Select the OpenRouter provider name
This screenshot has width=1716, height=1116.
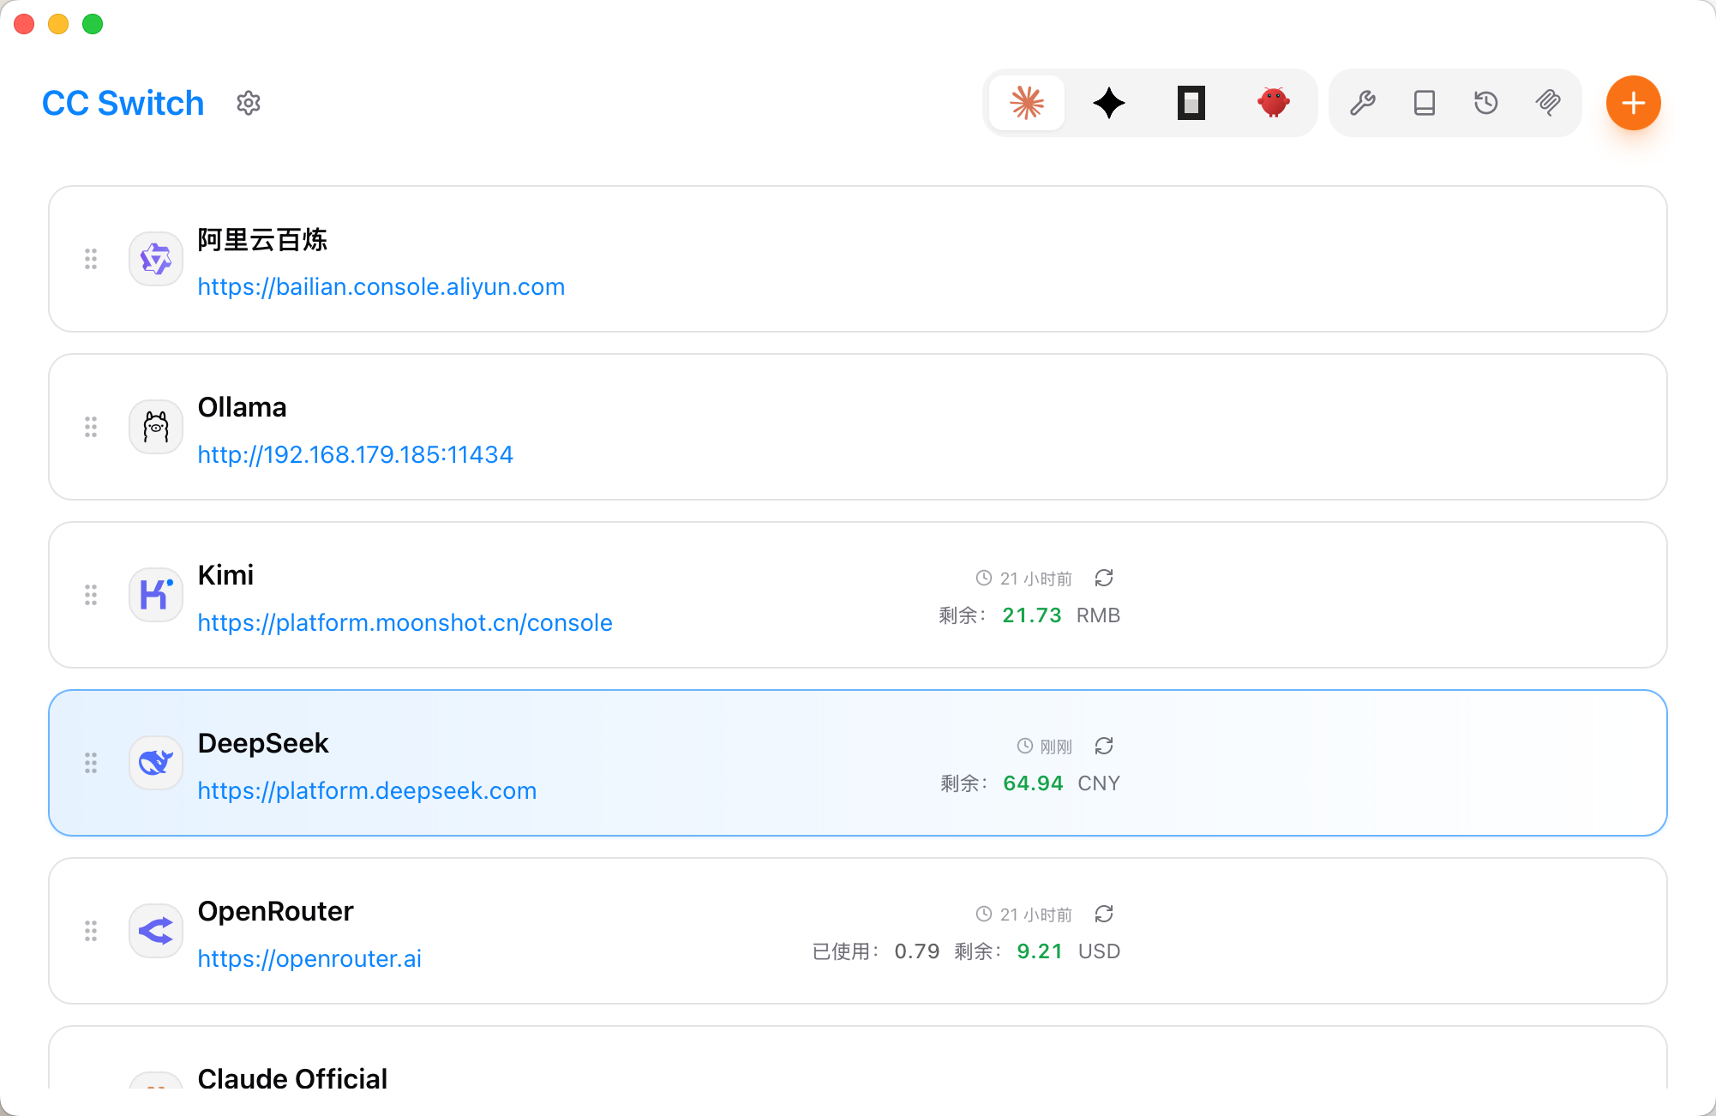(x=275, y=911)
